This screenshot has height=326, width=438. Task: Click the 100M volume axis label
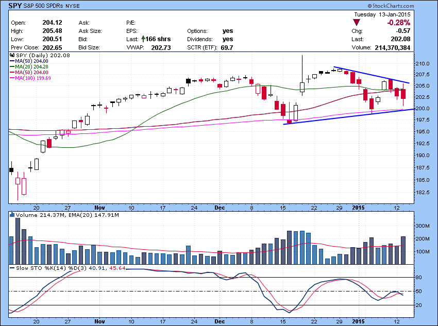click(x=423, y=251)
